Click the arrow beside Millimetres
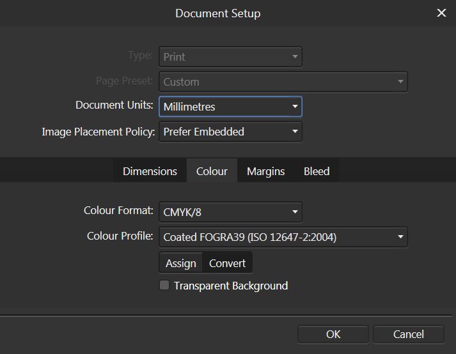This screenshot has width=456, height=354. pos(295,107)
